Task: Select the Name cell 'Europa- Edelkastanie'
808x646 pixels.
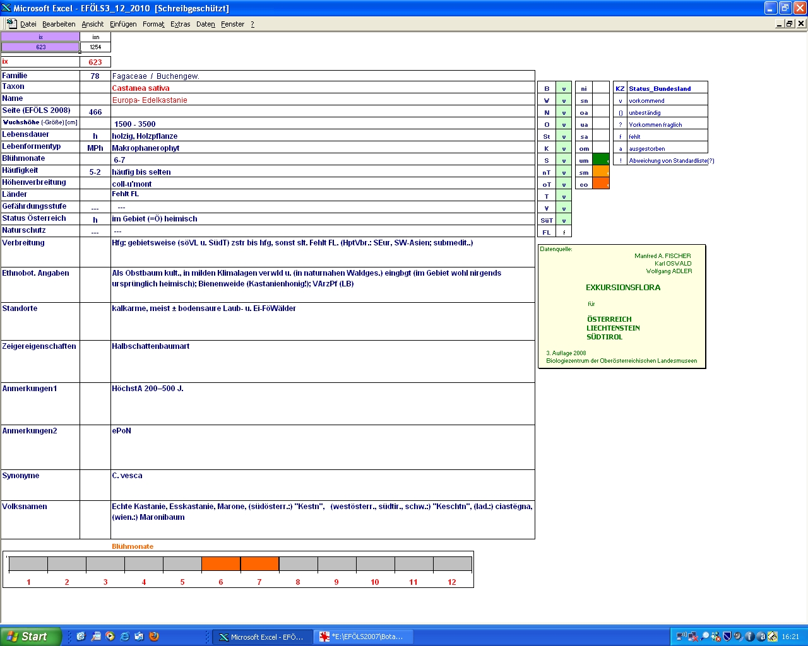Action: (x=323, y=100)
